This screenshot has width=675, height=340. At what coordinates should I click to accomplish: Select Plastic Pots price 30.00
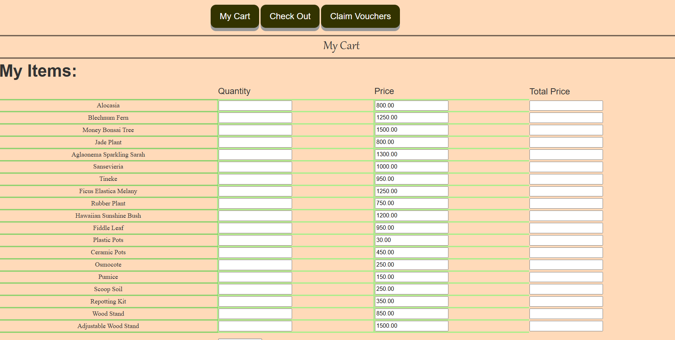pos(412,240)
